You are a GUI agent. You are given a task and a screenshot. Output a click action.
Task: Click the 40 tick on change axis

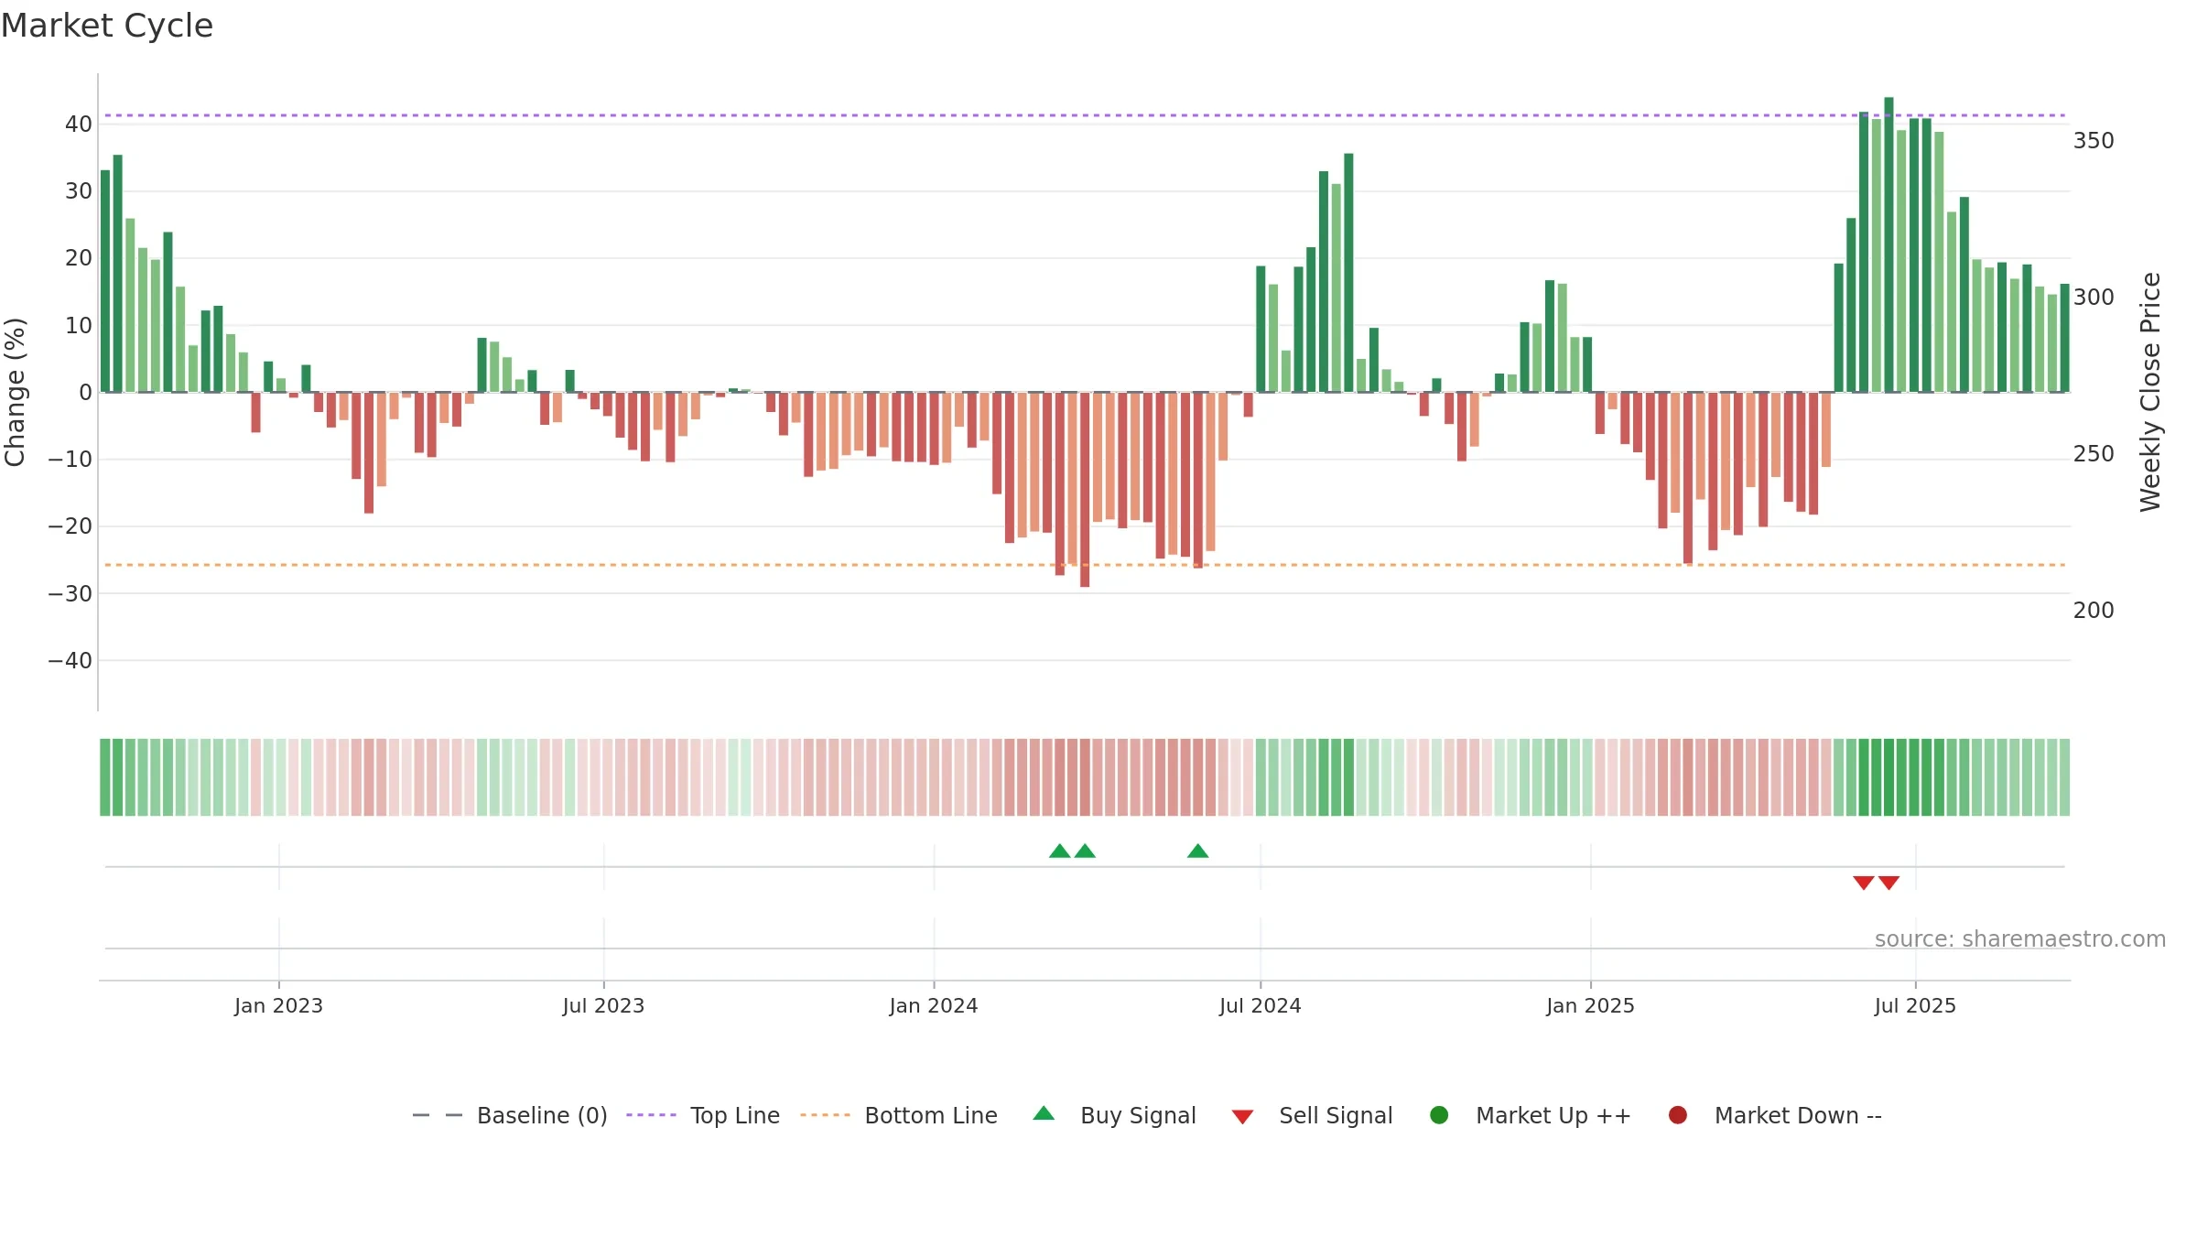[x=79, y=124]
